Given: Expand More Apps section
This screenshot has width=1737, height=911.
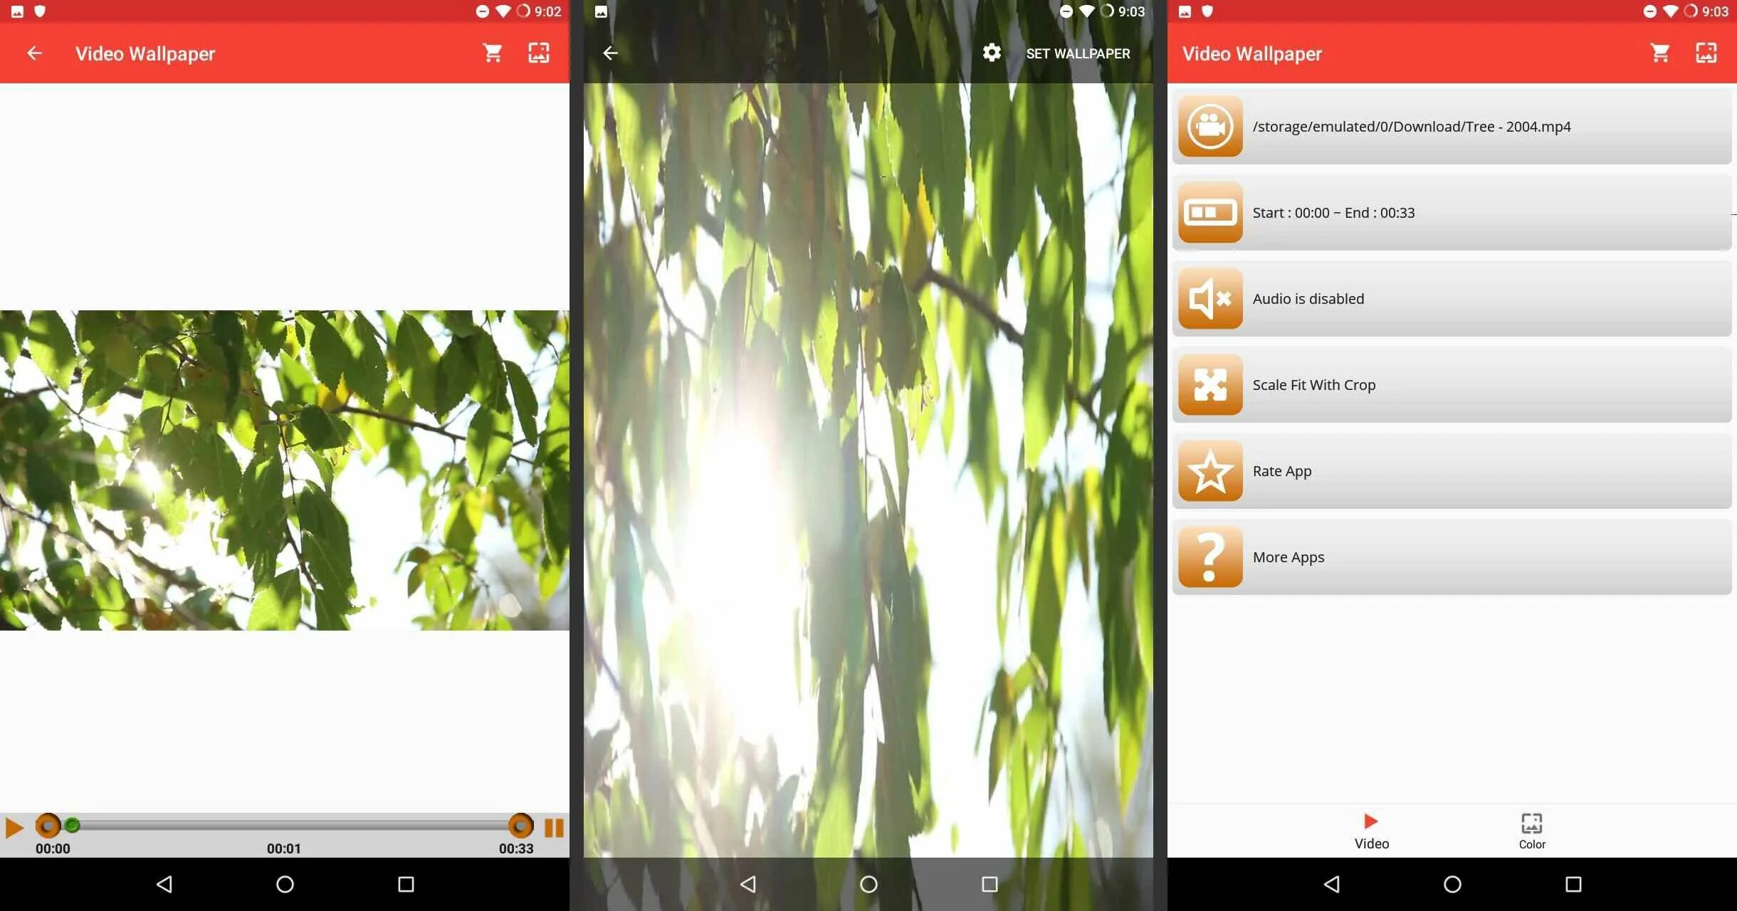Looking at the screenshot, I should 1453,556.
